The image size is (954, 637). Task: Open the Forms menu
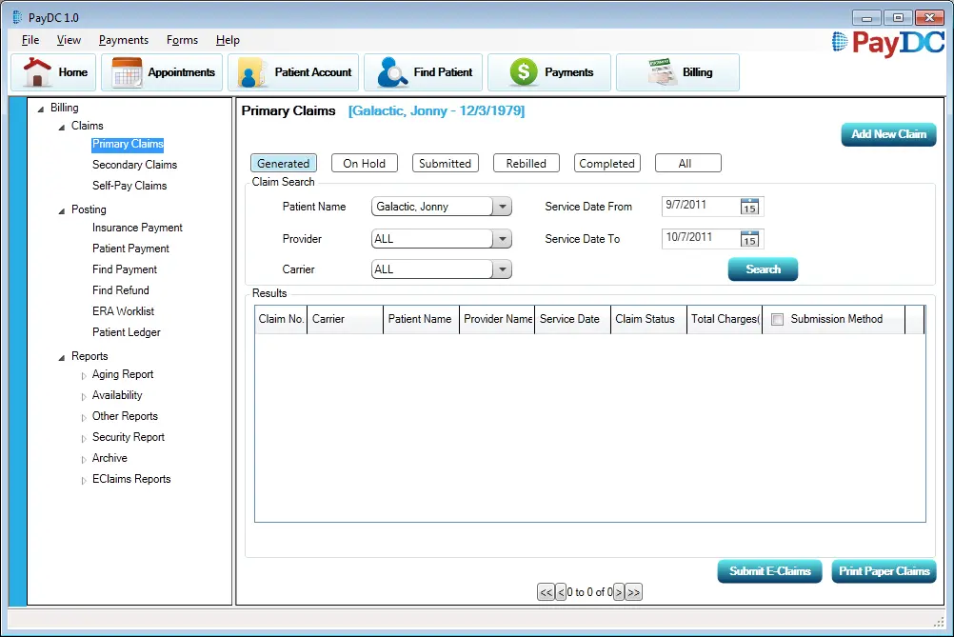(182, 40)
